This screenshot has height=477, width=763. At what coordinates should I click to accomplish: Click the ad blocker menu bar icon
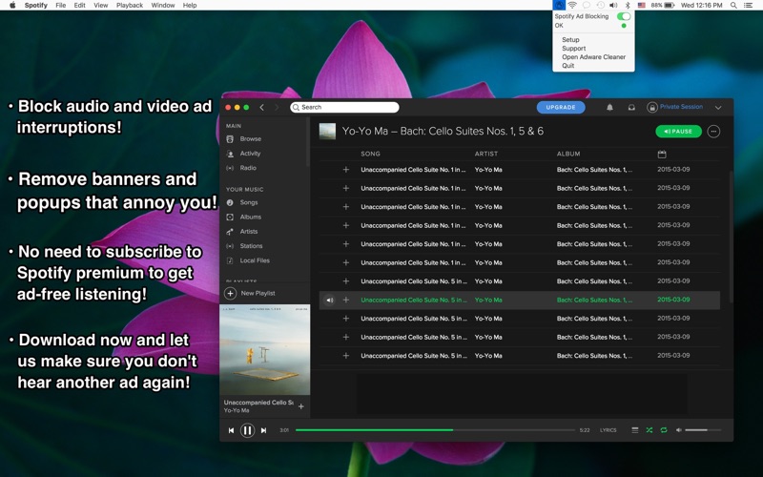559,6
